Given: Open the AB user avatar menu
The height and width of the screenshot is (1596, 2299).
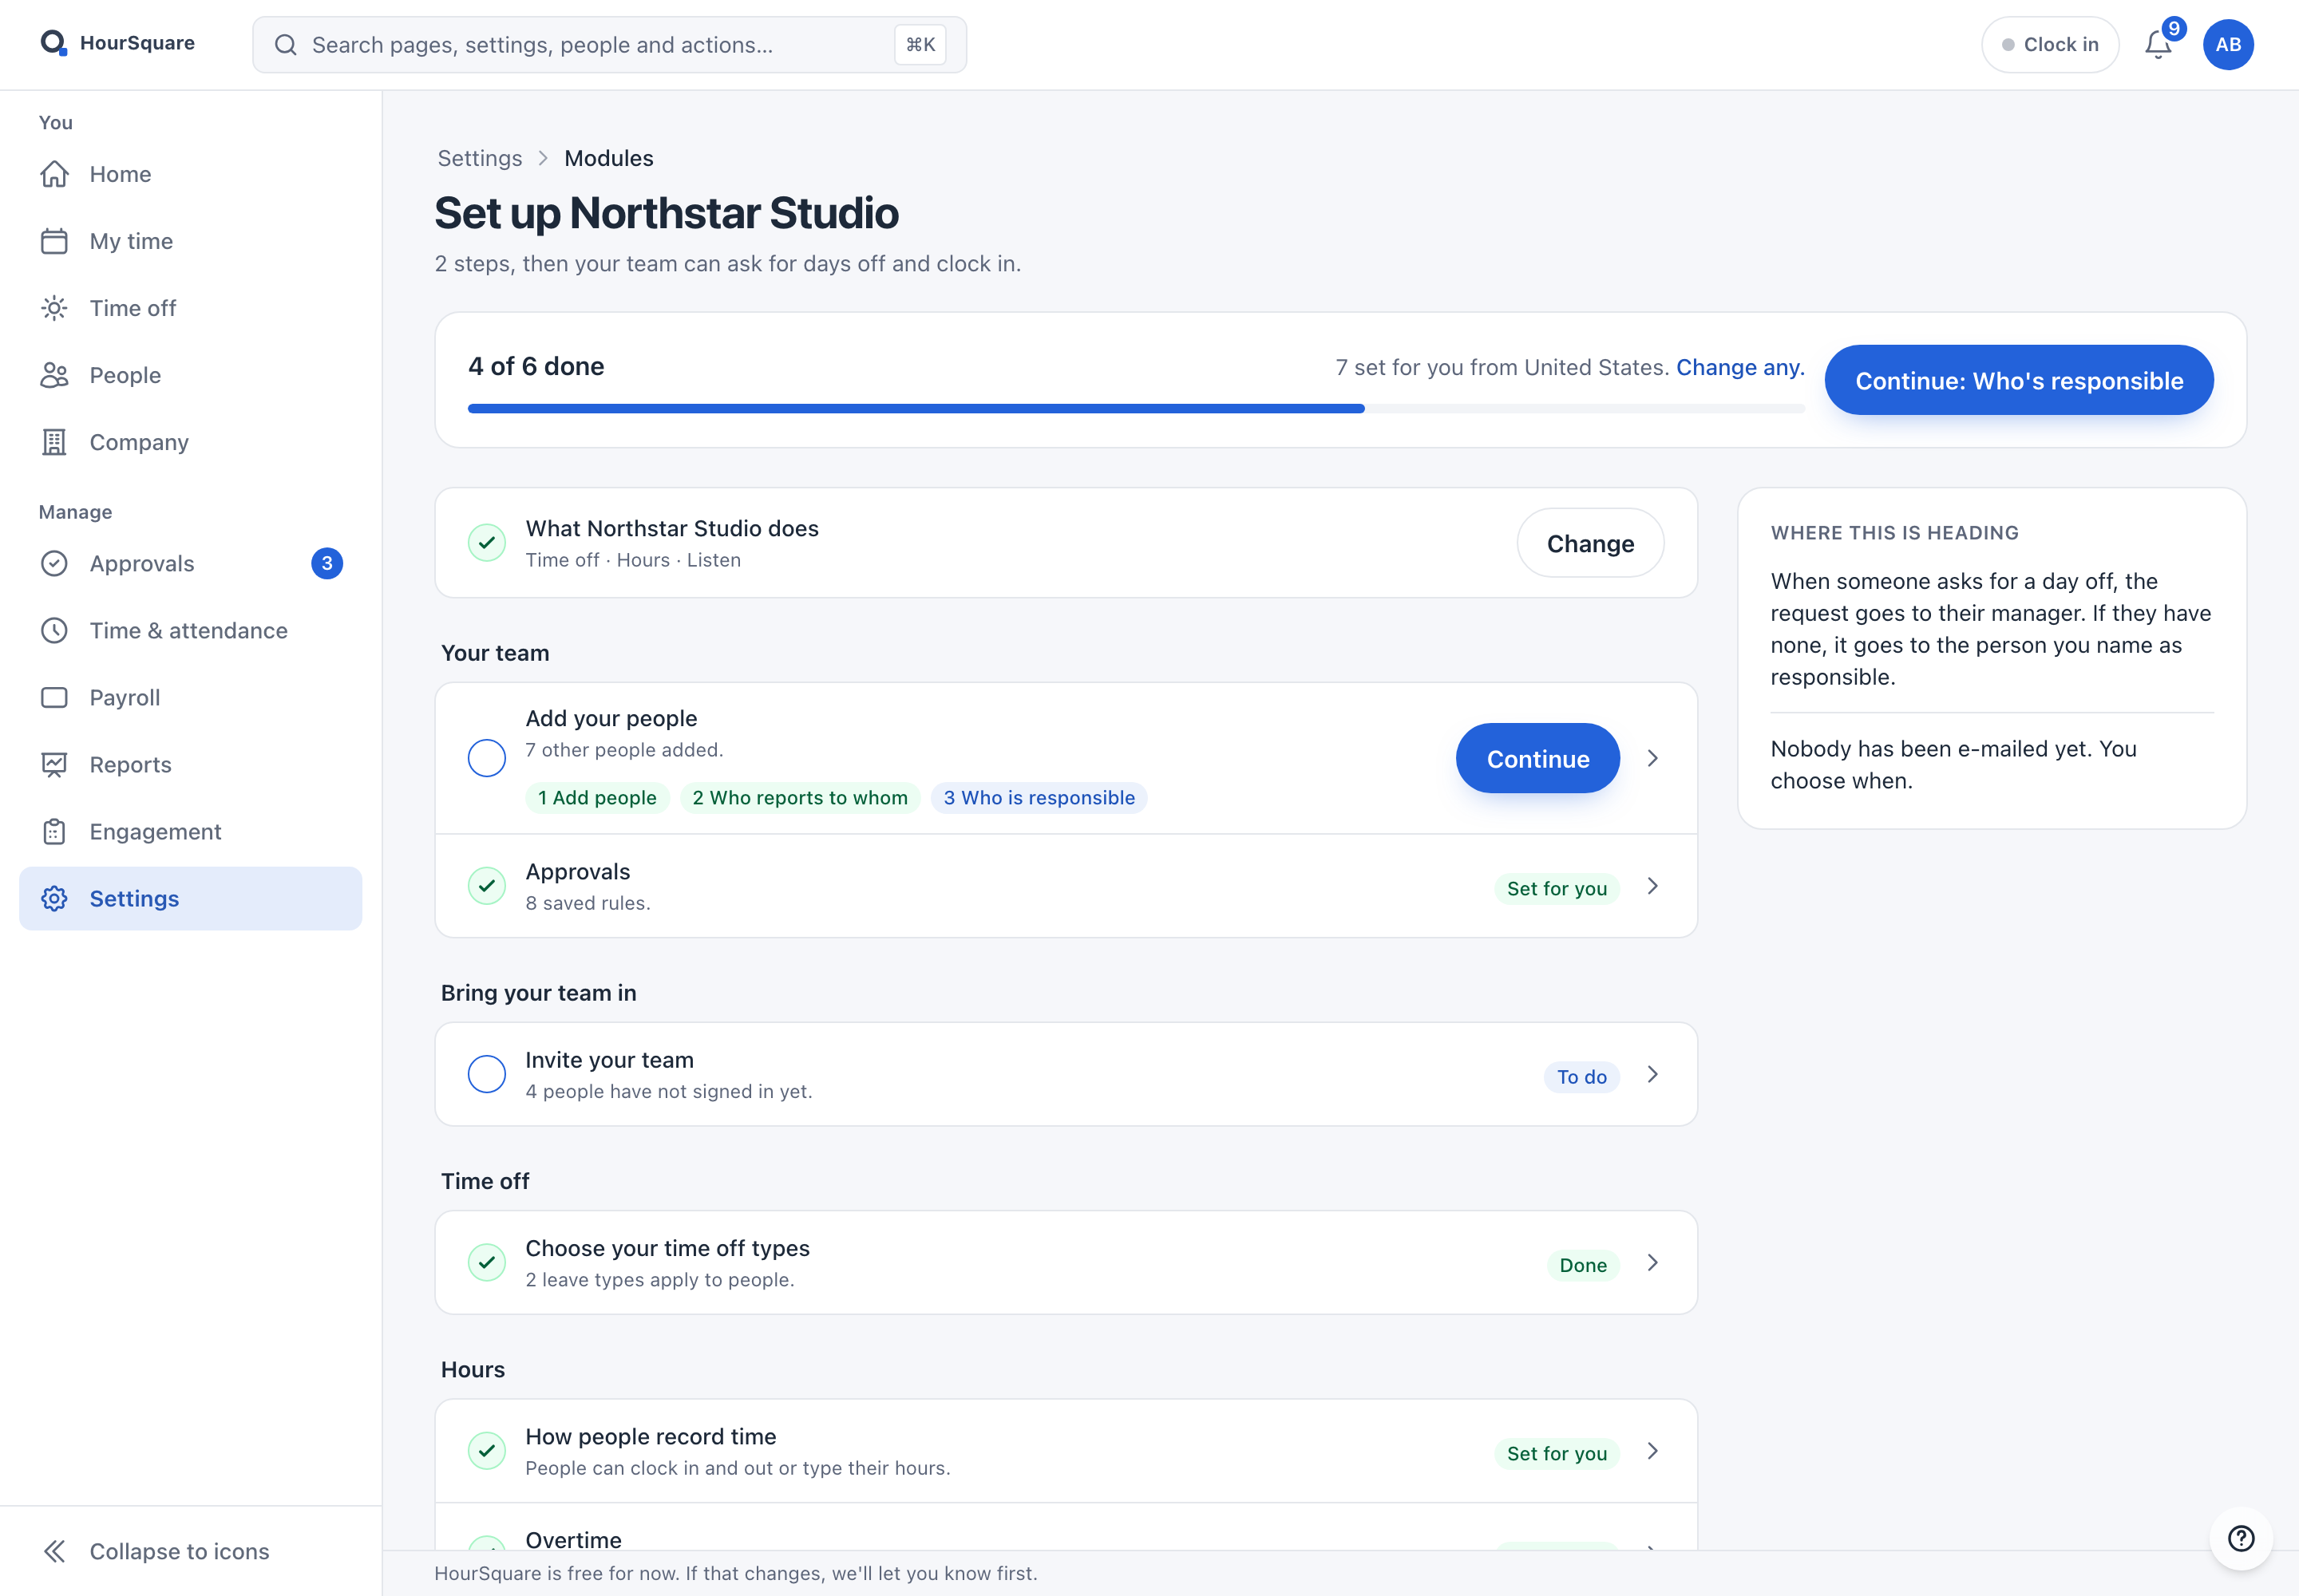Looking at the screenshot, I should click(2227, 45).
